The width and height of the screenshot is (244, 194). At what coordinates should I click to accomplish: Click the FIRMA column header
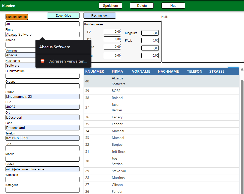click(117, 71)
